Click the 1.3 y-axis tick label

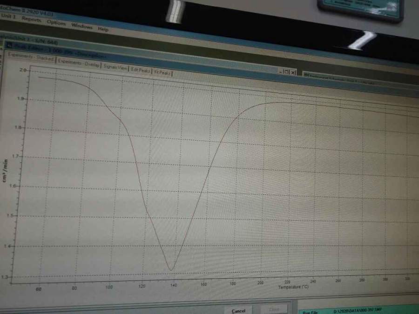tap(4, 277)
